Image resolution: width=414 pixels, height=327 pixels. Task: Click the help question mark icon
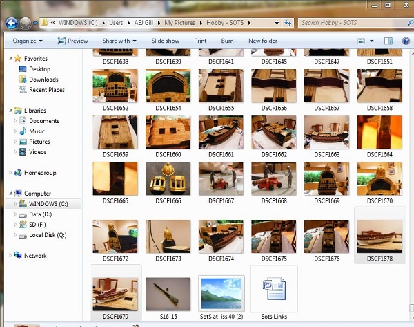coord(404,41)
